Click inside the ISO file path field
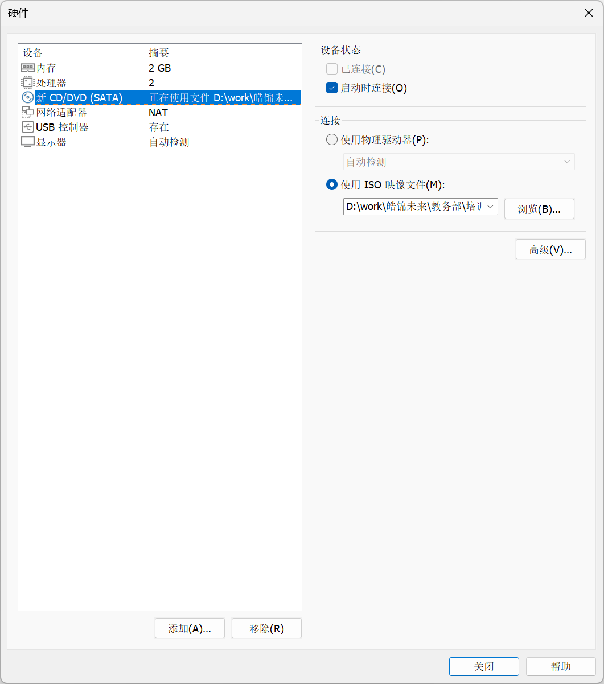The image size is (604, 684). pos(414,207)
